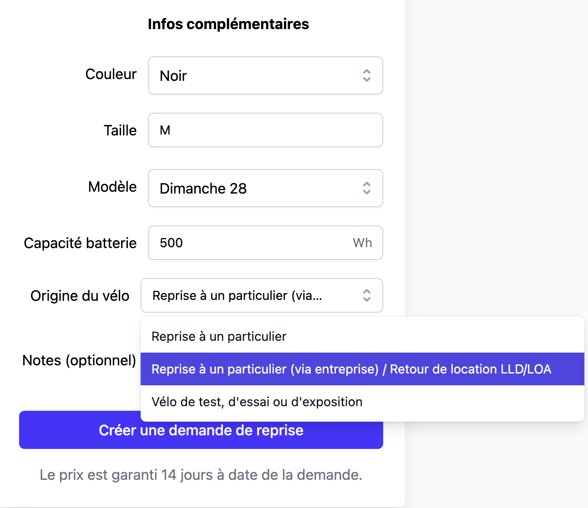The image size is (588, 508).
Task: Click the Modèle field label
Action: (x=112, y=187)
